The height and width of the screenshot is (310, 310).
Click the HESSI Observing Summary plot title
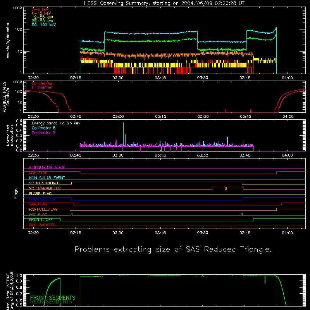[x=164, y=3]
